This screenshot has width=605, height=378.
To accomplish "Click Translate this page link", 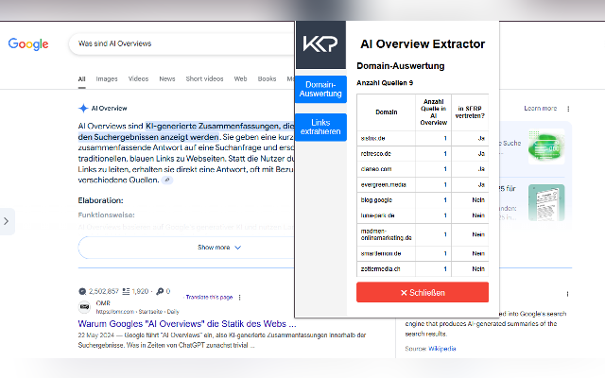I will click(x=209, y=297).
